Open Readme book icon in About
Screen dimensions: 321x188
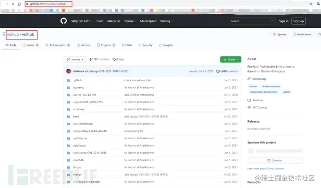(249, 100)
